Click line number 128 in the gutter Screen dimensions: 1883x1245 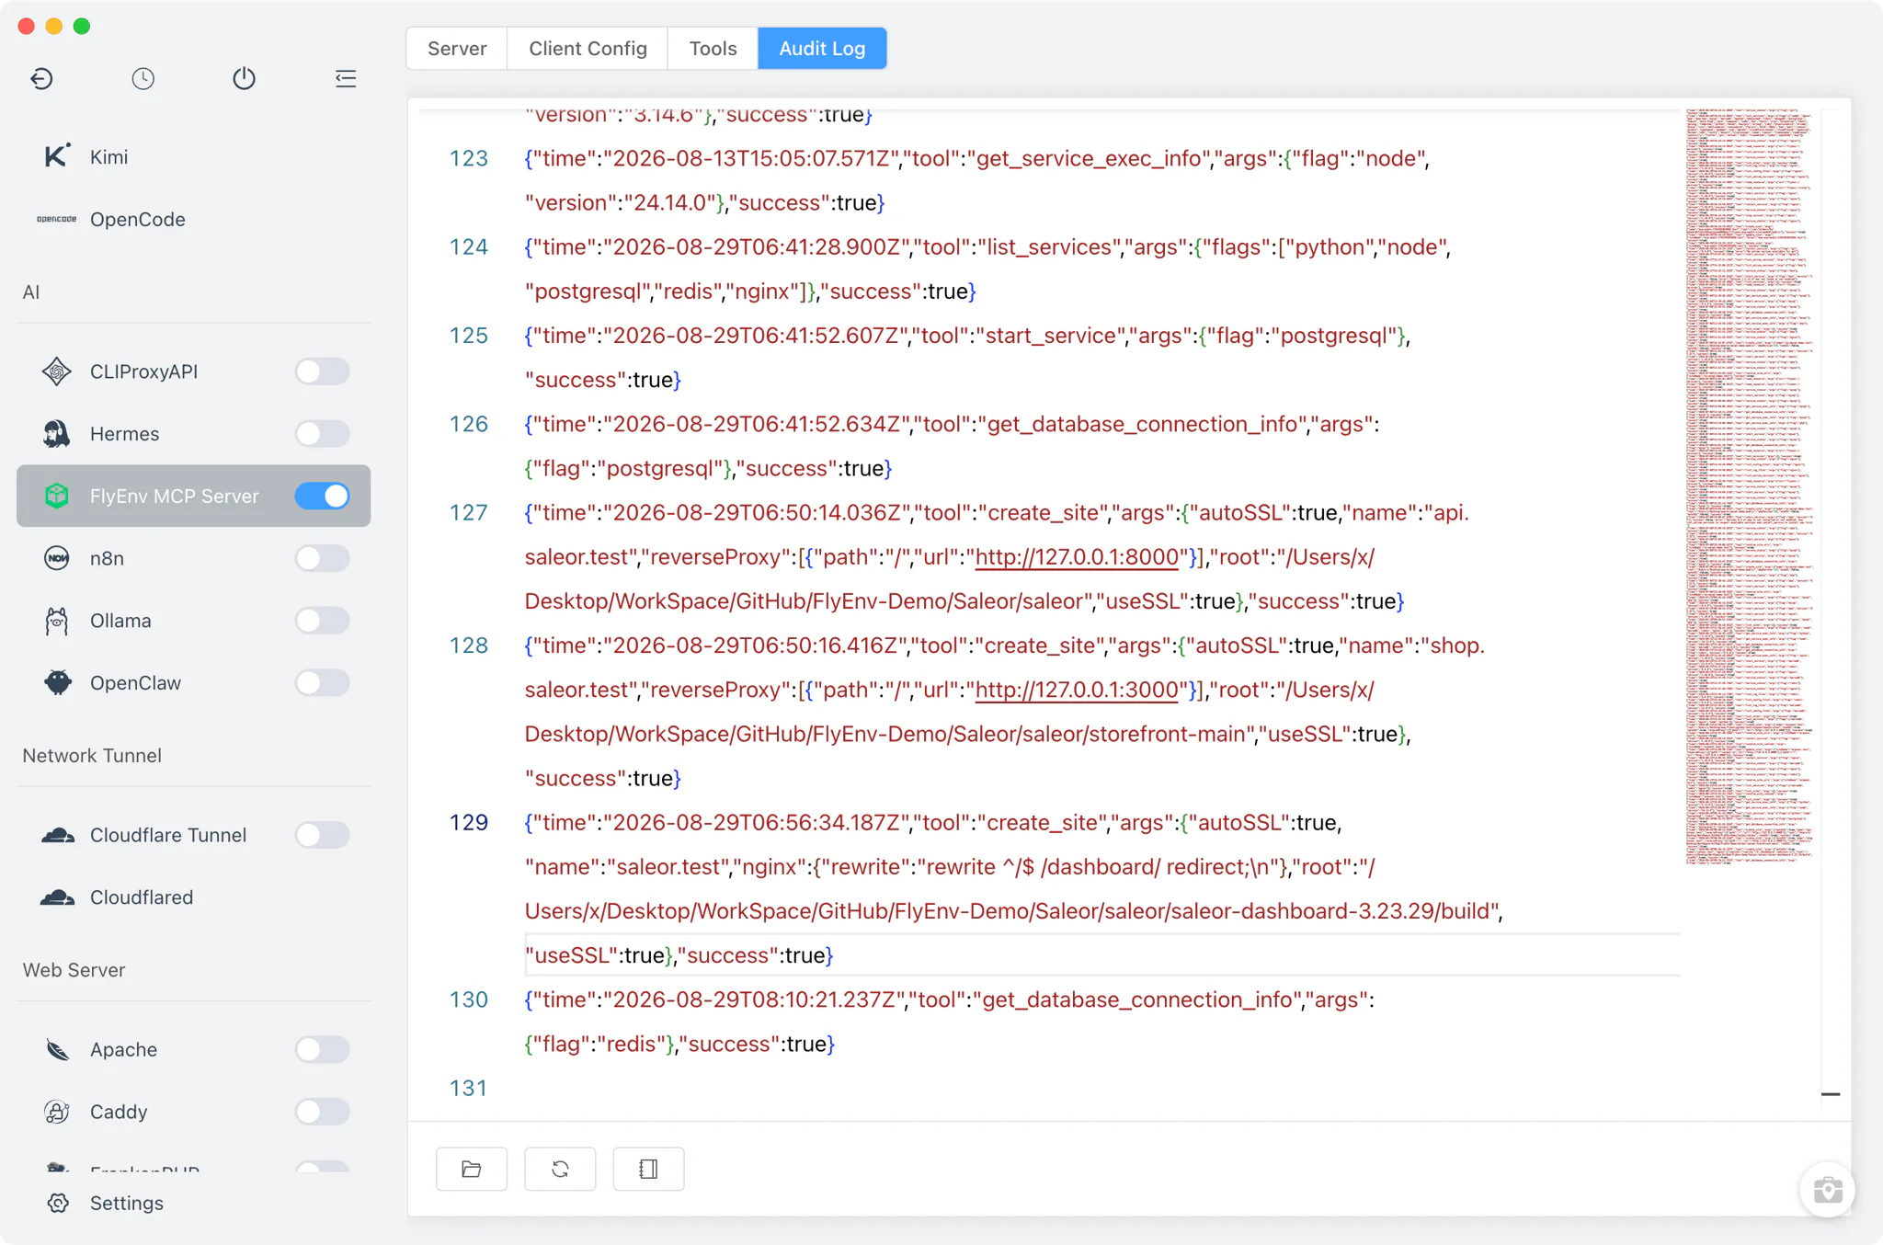coord(469,645)
